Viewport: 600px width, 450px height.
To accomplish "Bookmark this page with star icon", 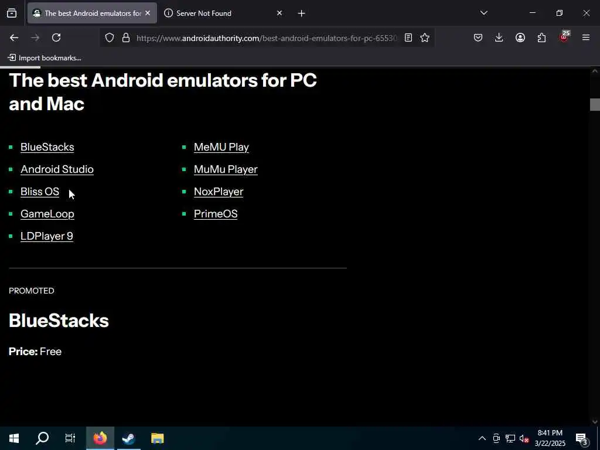I will coord(425,37).
